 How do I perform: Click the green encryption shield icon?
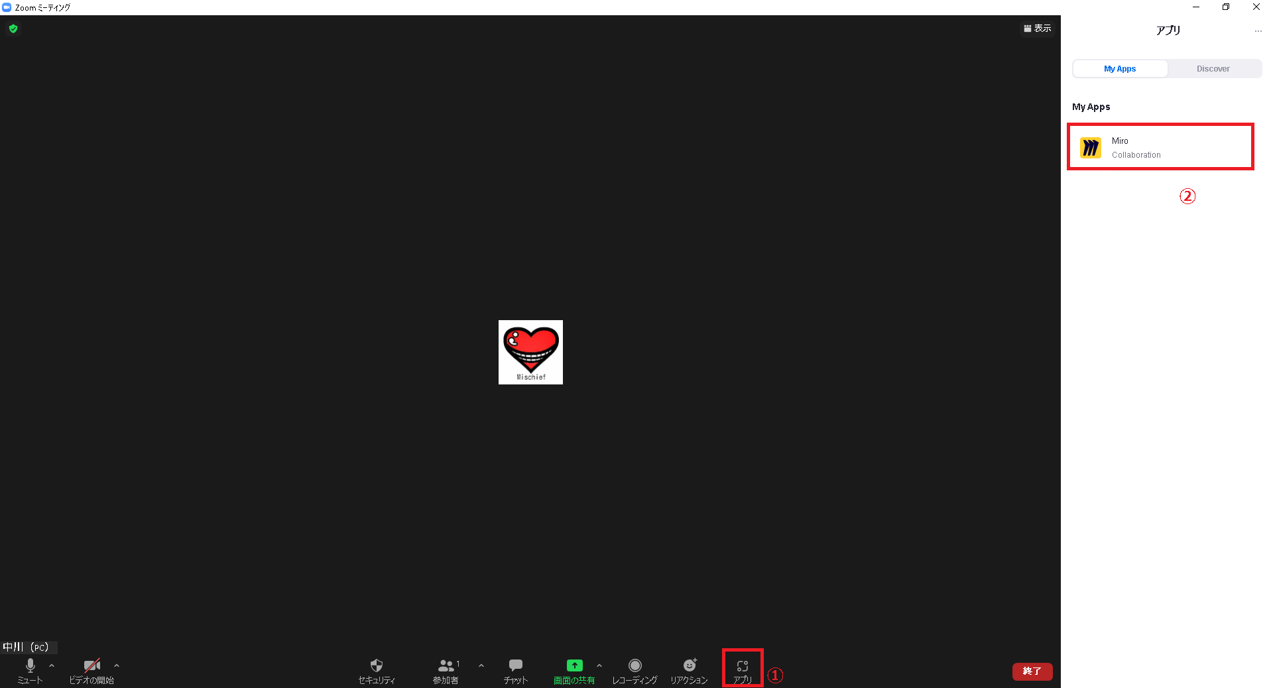coord(13,29)
